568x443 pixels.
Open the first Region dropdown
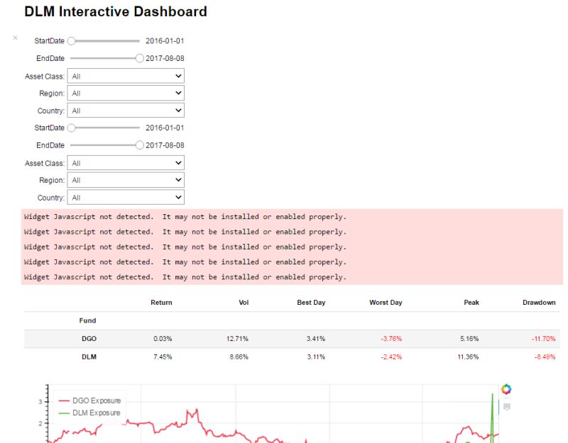[x=125, y=93]
